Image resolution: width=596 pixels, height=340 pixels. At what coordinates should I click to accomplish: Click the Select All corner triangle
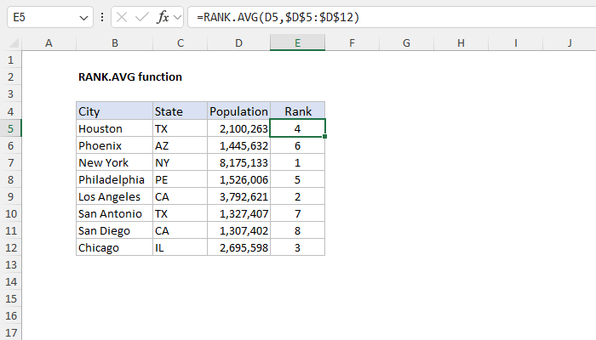click(14, 42)
